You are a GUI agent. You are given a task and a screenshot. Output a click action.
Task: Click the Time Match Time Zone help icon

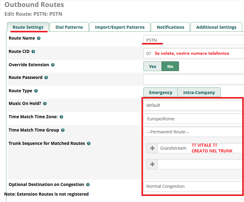61,117
